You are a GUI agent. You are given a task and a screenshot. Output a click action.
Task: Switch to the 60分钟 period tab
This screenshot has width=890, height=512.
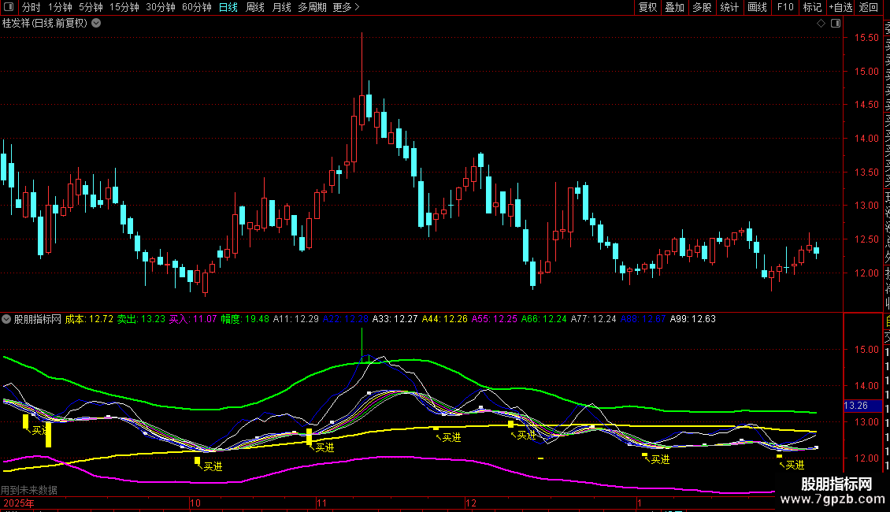pos(197,7)
